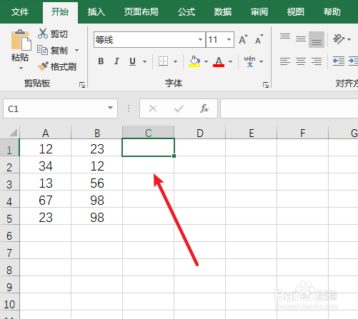The width and height of the screenshot is (358, 319).
Task: Click the Select All corner triangle
Action: pyautogui.click(x=14, y=133)
